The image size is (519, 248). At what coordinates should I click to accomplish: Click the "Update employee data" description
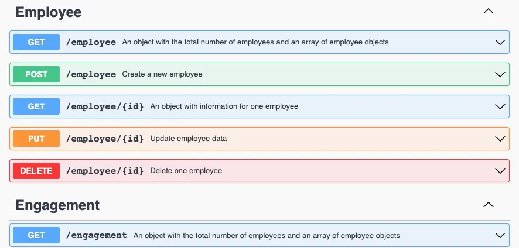click(188, 139)
